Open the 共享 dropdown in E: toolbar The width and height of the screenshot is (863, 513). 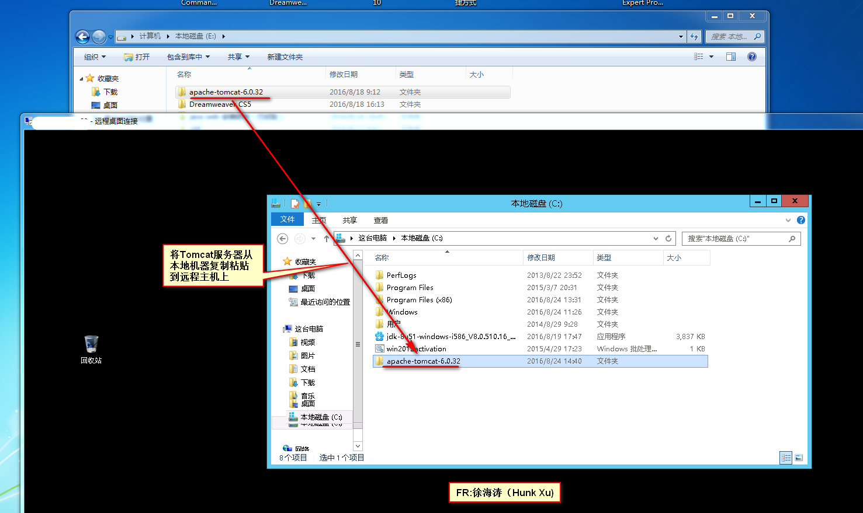click(x=238, y=57)
